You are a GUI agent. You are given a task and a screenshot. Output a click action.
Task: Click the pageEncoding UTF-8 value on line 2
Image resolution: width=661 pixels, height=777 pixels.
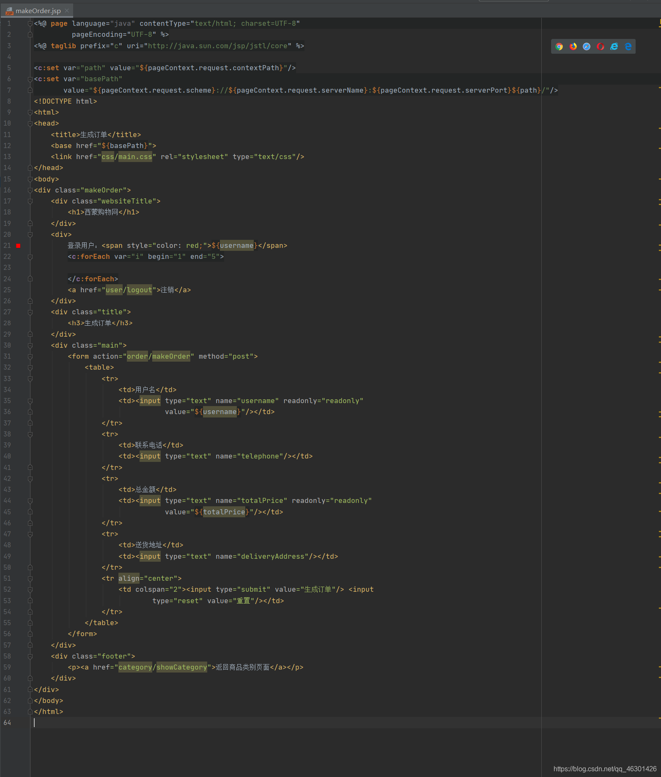pos(142,35)
